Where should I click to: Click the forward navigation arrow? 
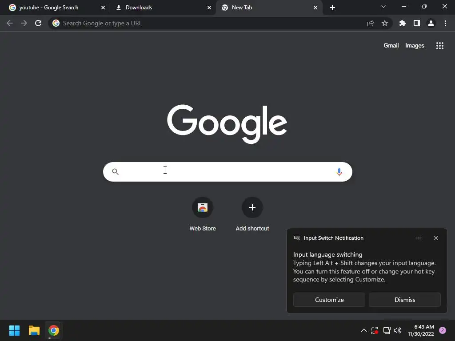pos(24,23)
